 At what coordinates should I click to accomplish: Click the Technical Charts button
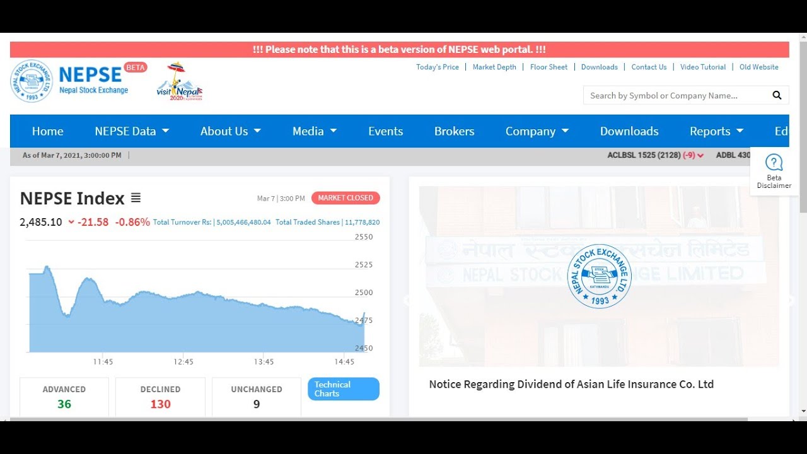click(x=344, y=389)
